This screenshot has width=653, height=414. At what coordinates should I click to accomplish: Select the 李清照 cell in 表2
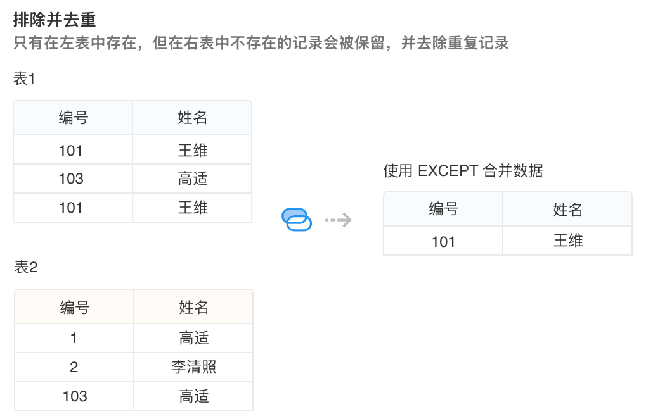click(194, 368)
